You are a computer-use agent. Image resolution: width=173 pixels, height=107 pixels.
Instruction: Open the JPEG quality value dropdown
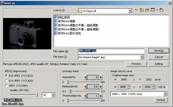click(53, 95)
